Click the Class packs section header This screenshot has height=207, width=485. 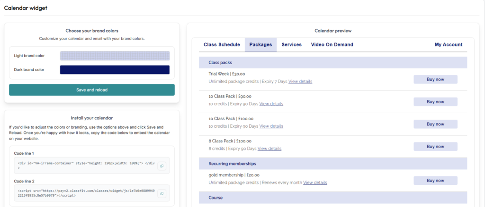pos(333,63)
